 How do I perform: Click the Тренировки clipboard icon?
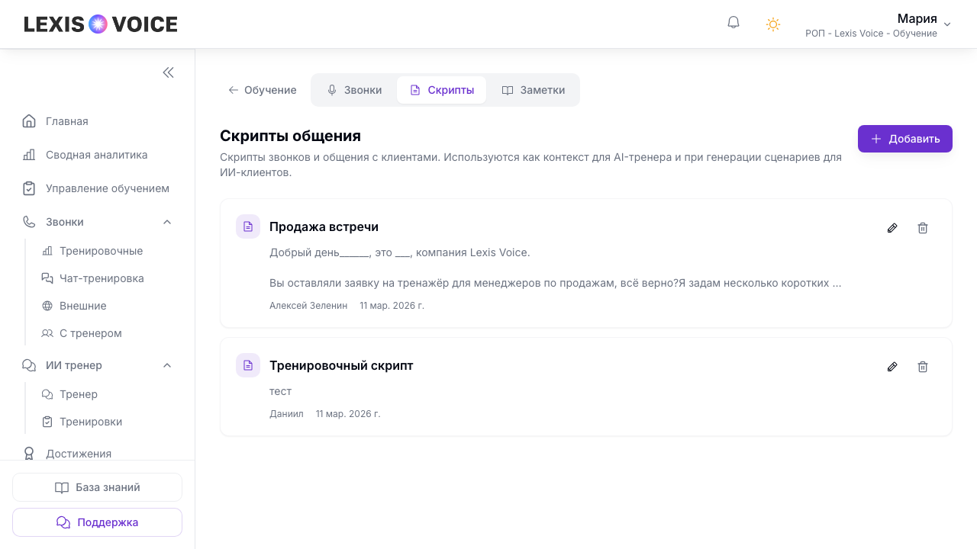point(47,422)
